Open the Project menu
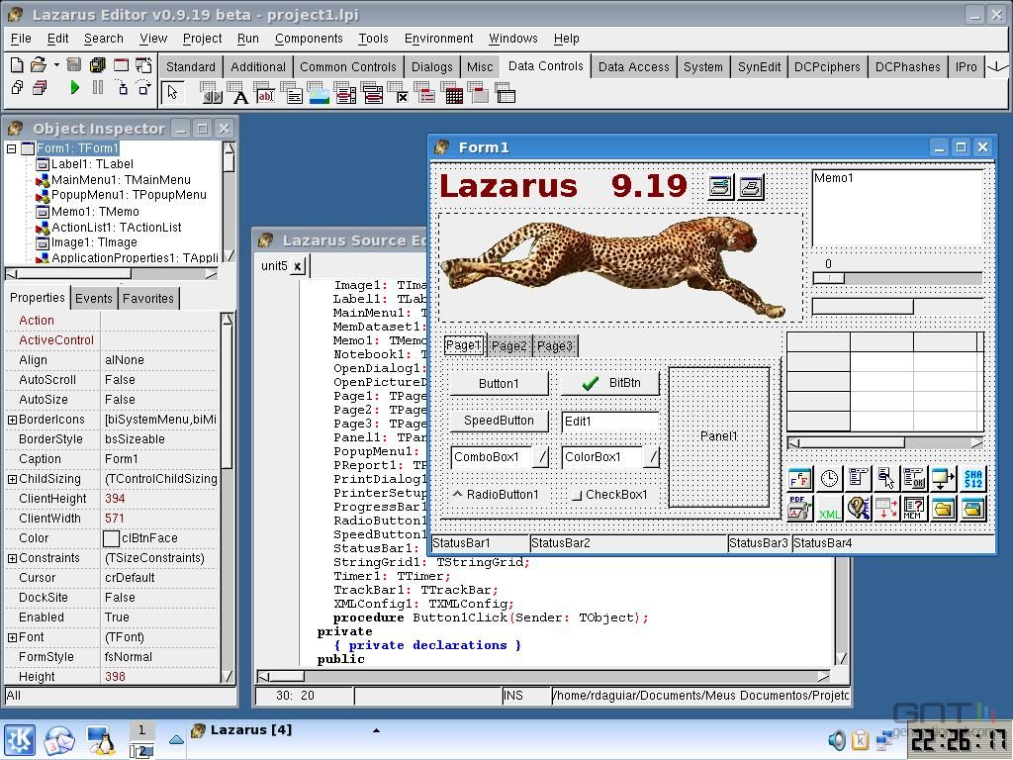This screenshot has height=760, width=1013. point(202,39)
